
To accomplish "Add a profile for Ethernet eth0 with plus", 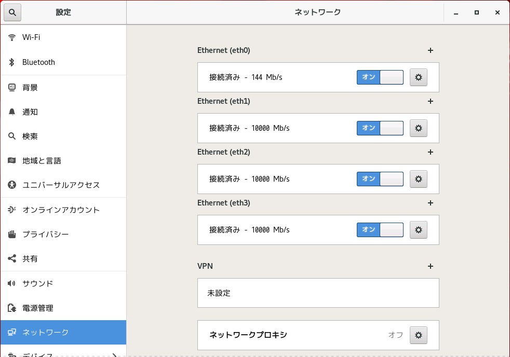I will point(430,50).
